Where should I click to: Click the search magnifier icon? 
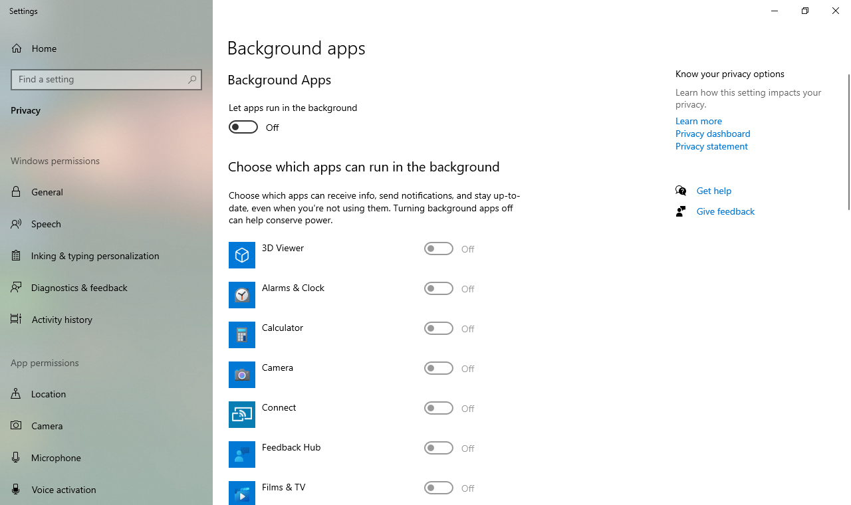click(192, 80)
